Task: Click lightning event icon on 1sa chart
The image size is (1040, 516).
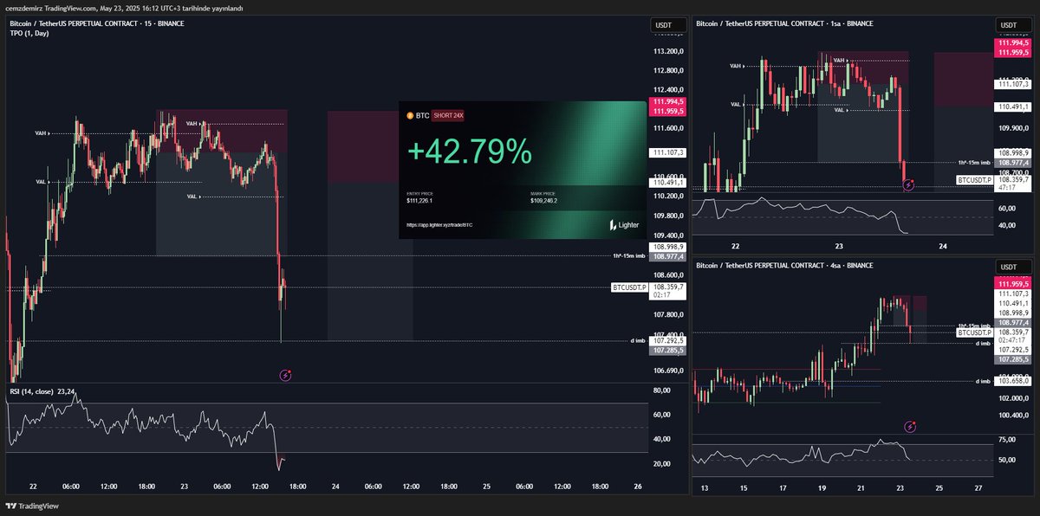Action: [908, 184]
